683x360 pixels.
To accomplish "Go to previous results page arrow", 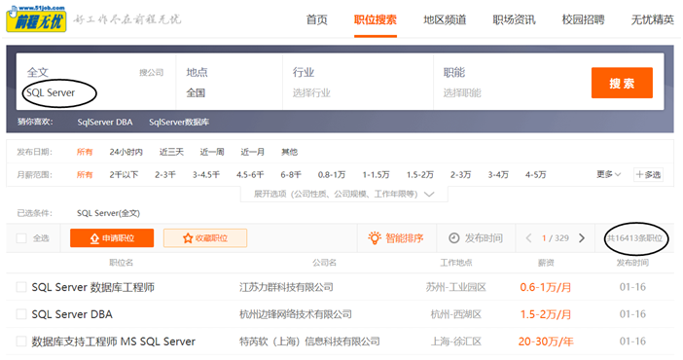I will [x=528, y=238].
